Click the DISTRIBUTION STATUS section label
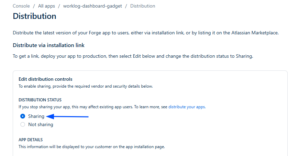The width and height of the screenshot is (299, 156). pos(40,100)
